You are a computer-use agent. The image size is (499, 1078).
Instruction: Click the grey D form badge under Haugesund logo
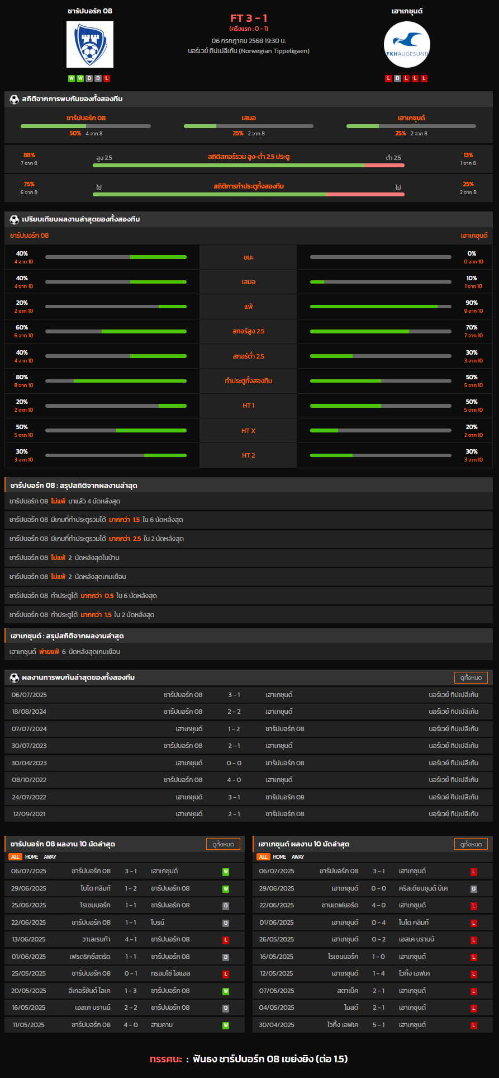point(398,78)
